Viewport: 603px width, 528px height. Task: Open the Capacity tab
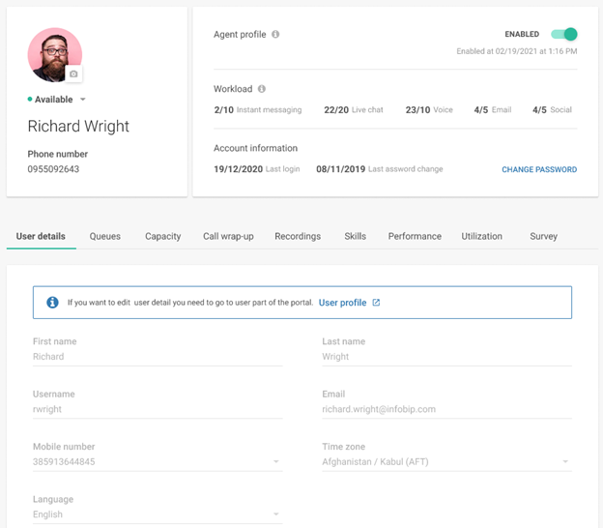pyautogui.click(x=163, y=236)
